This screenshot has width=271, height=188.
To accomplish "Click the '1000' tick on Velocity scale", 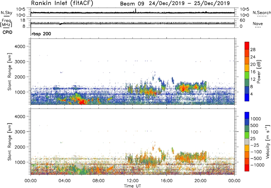I will (256, 119).
